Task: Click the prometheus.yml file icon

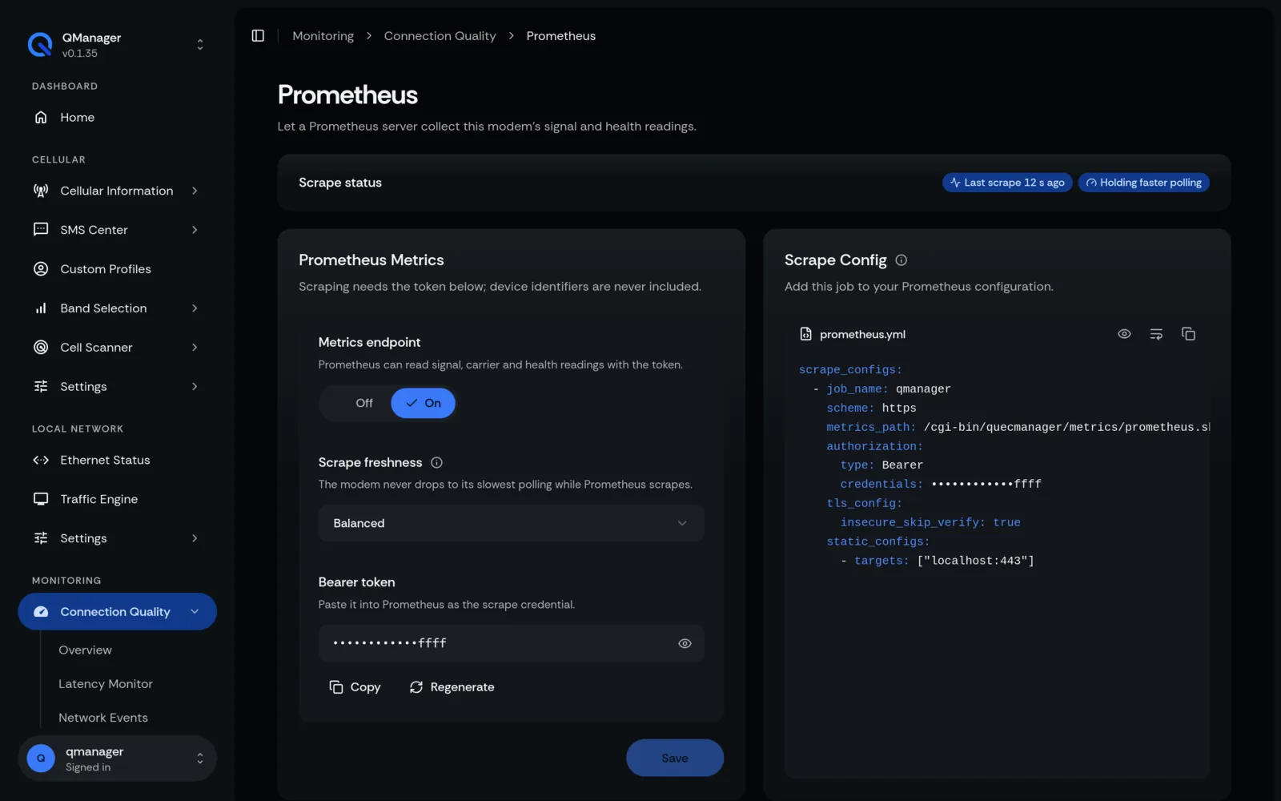Action: point(805,334)
